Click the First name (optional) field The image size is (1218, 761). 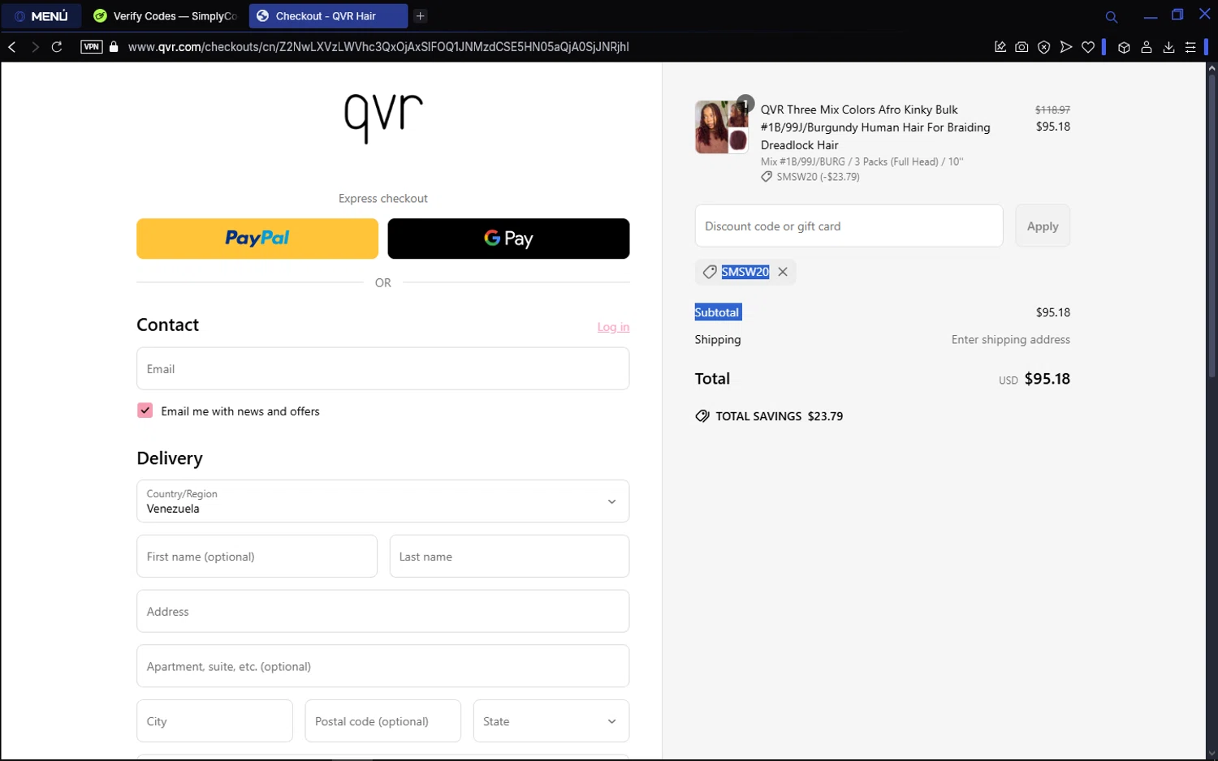point(257,556)
